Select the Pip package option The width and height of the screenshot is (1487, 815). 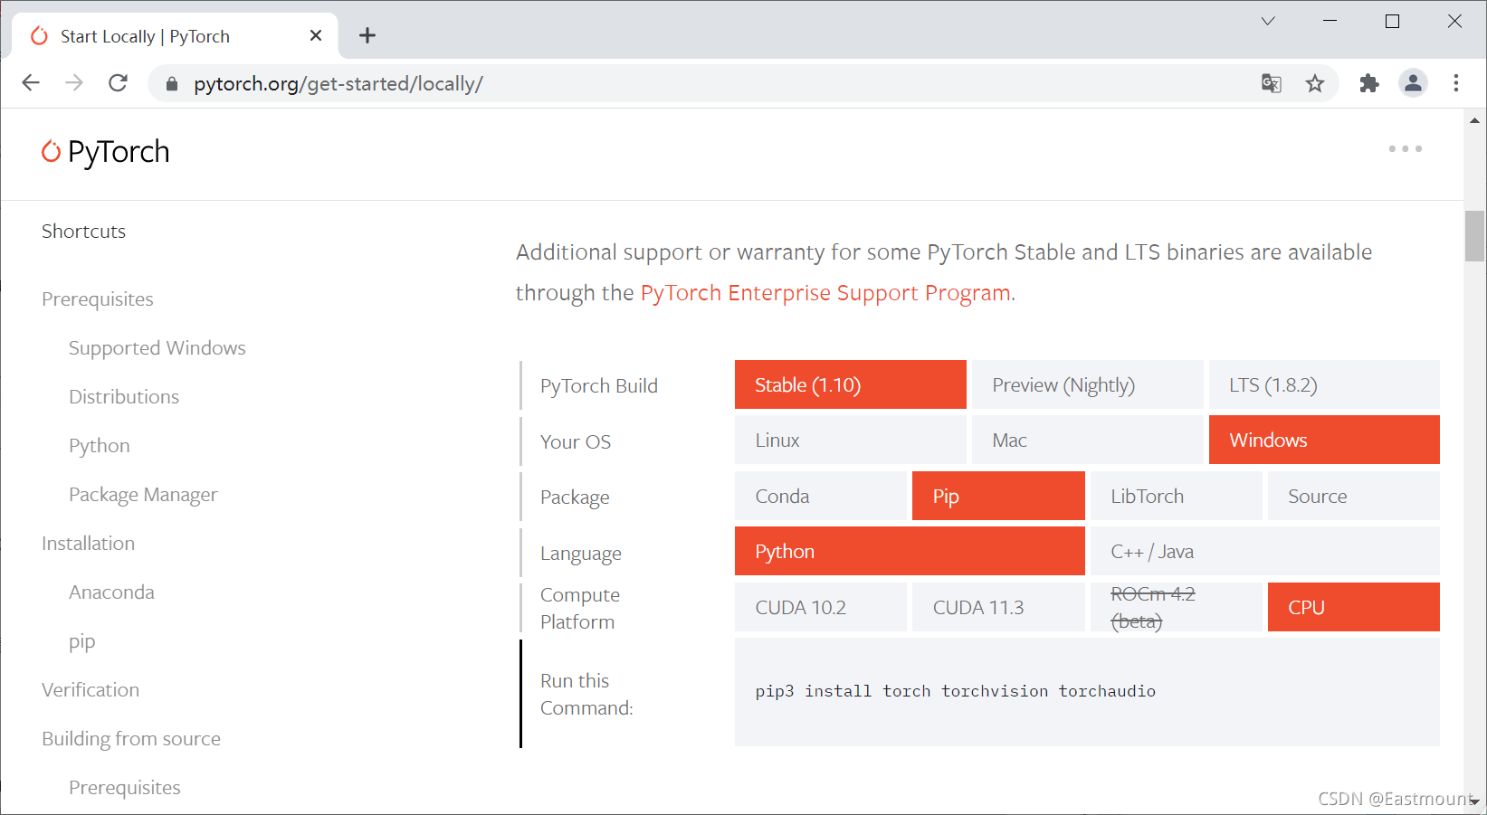click(x=998, y=496)
